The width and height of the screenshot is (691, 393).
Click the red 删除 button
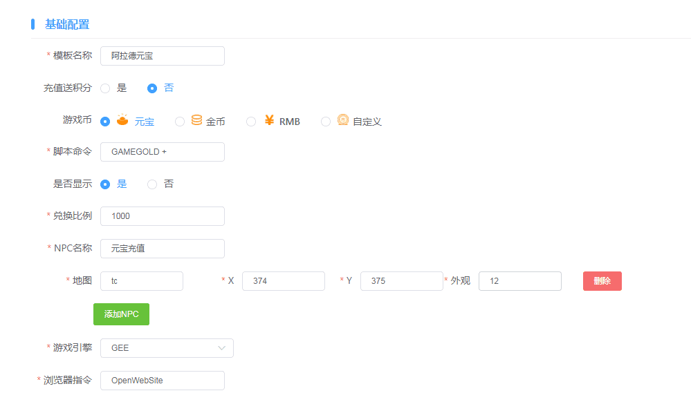[x=602, y=281]
